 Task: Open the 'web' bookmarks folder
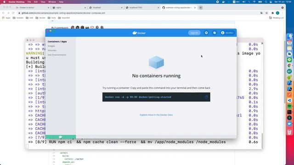click(x=29, y=18)
